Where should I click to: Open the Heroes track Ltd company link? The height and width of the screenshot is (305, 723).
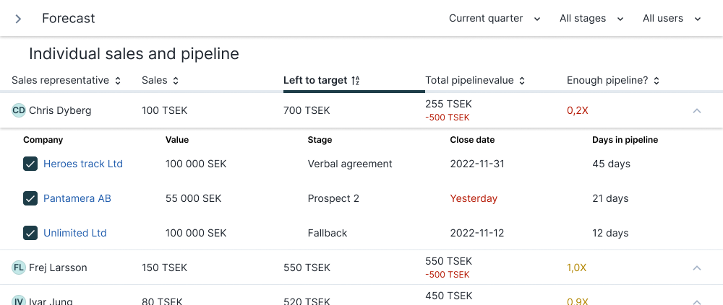83,164
